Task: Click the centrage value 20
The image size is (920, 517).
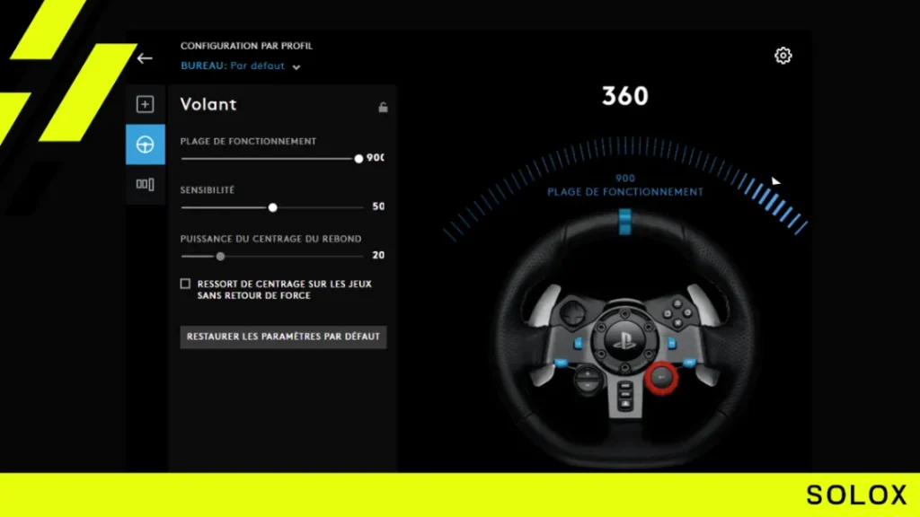Action: (378, 255)
